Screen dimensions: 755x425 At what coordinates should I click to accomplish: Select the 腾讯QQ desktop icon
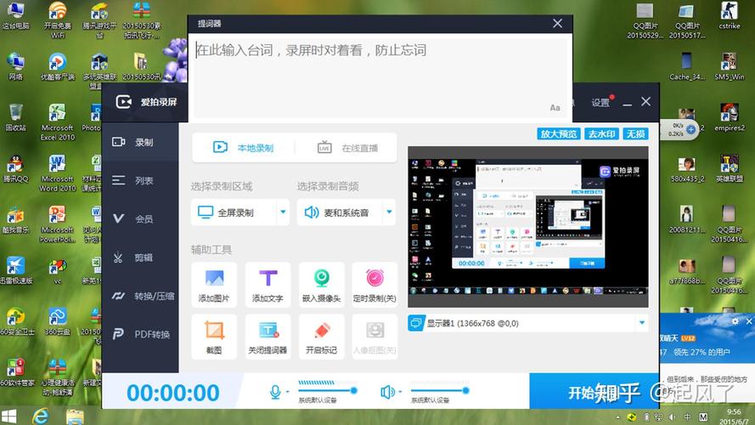click(x=15, y=168)
